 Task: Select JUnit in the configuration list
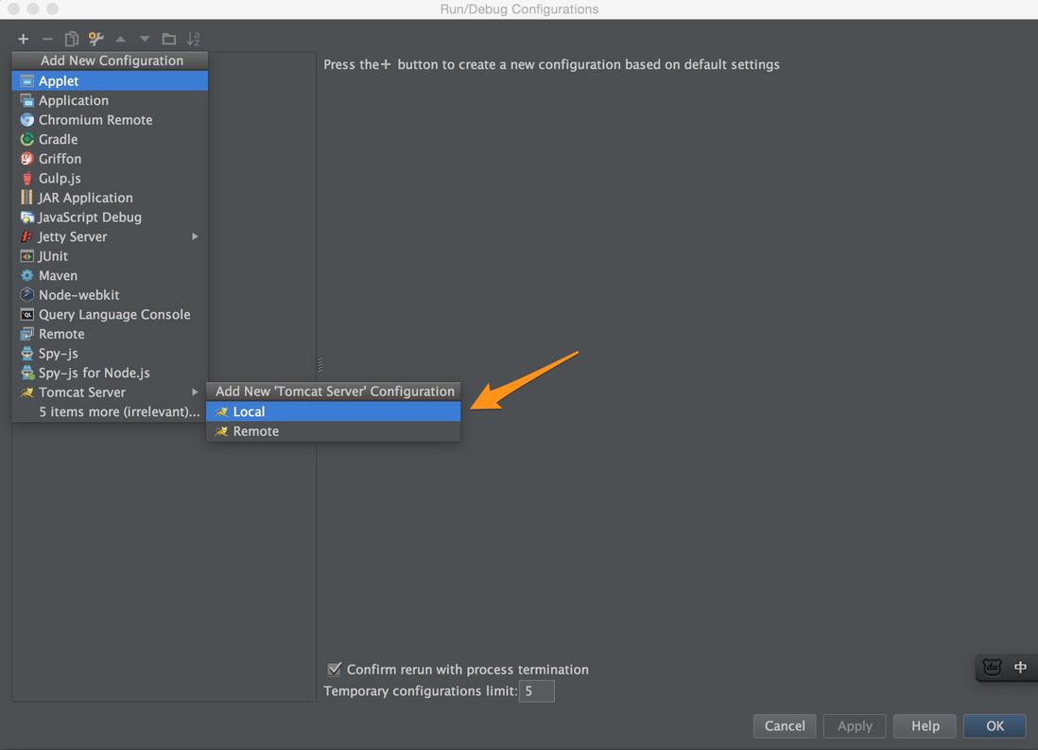pos(110,255)
